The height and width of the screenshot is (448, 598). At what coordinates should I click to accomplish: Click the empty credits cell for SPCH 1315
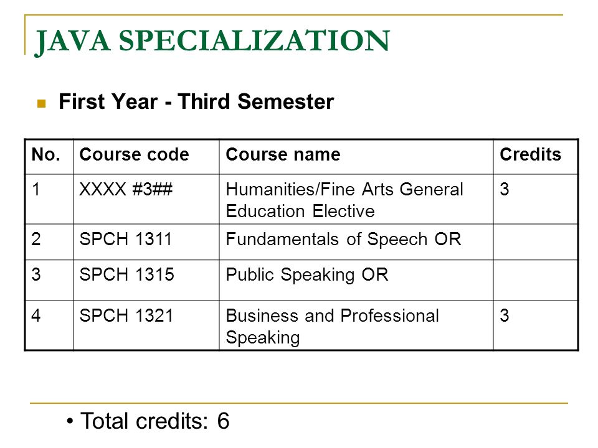click(x=536, y=280)
